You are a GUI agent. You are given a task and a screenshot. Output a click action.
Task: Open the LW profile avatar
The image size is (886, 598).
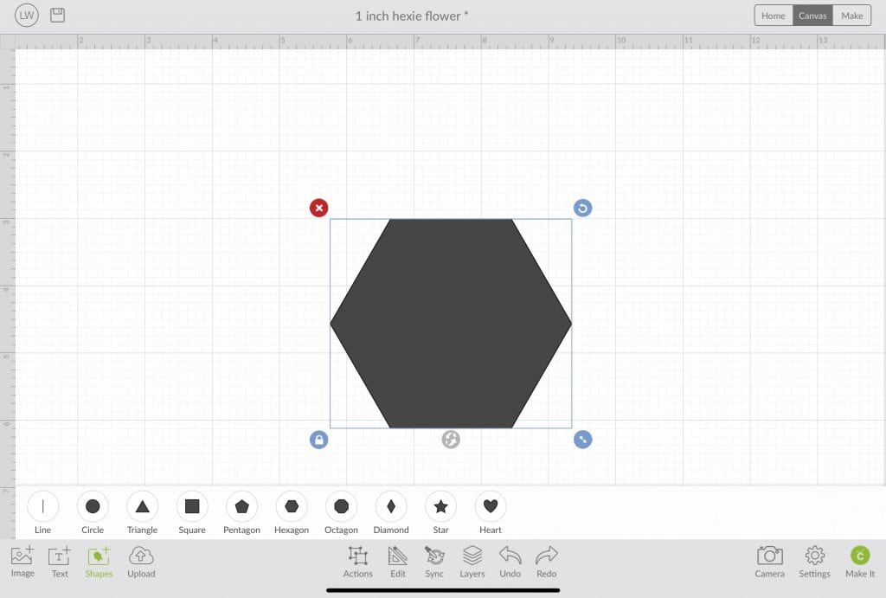pyautogui.click(x=27, y=16)
